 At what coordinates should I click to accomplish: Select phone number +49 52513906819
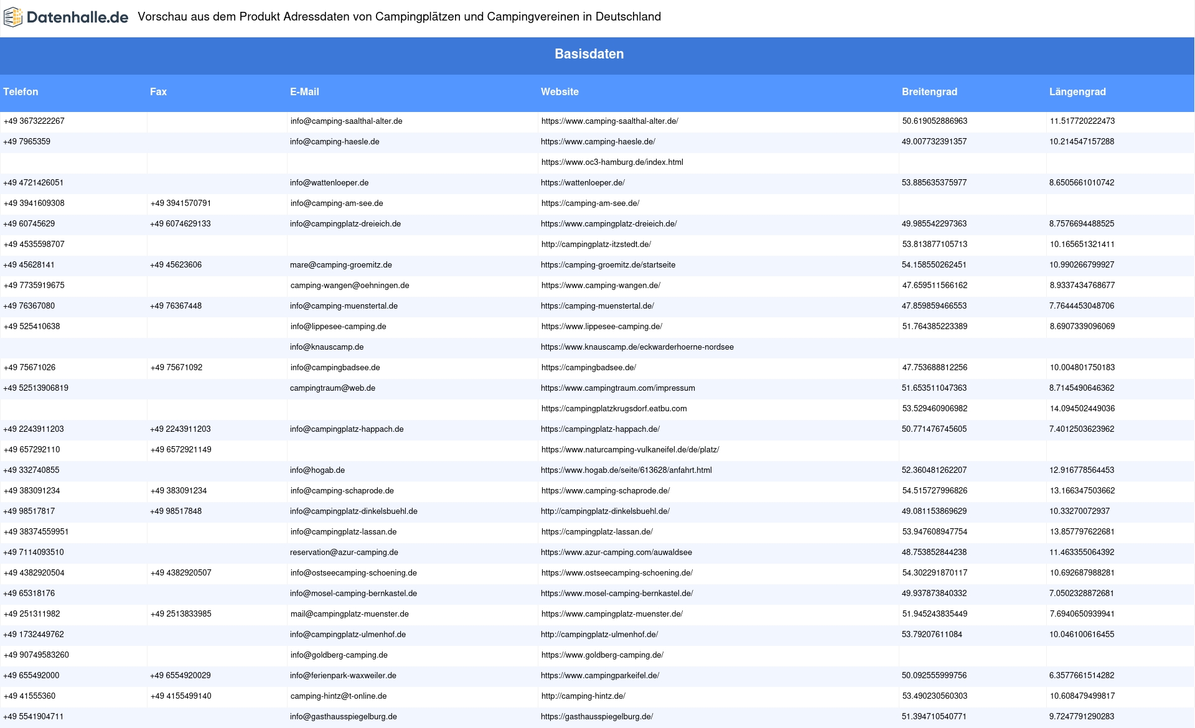click(36, 388)
